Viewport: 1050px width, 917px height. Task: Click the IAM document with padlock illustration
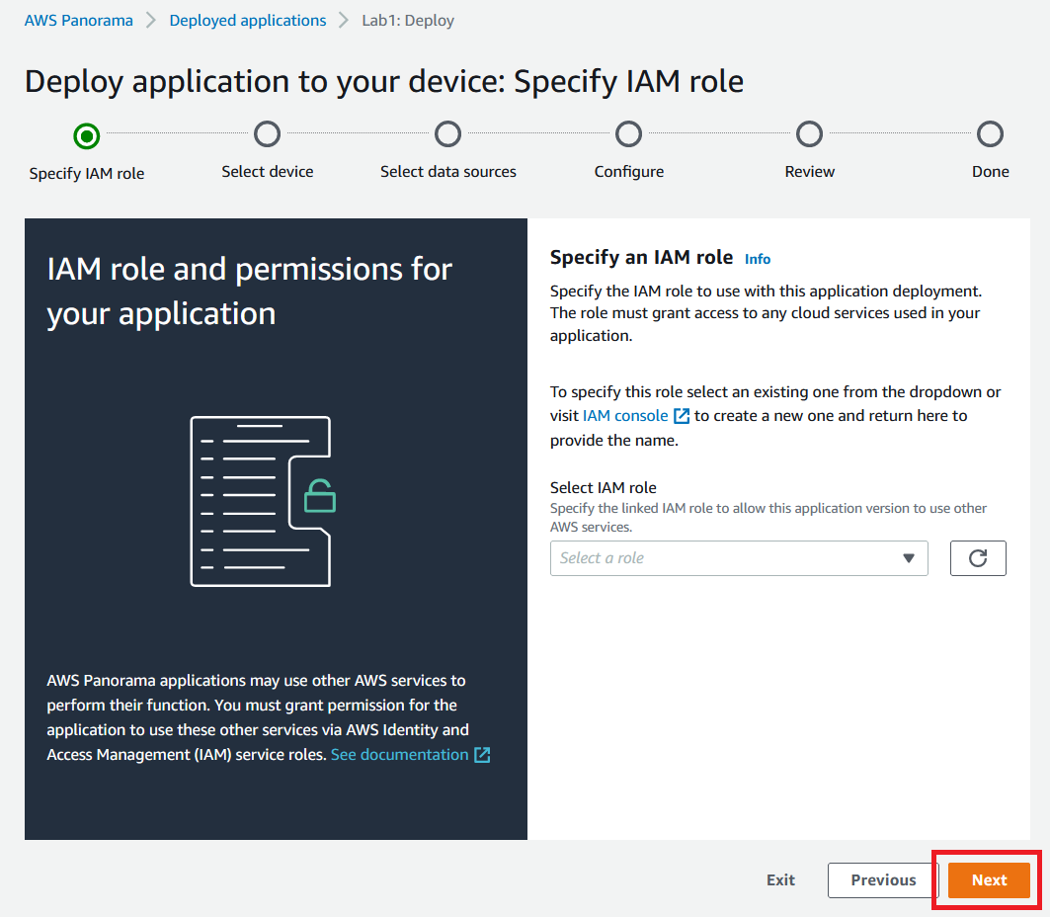click(x=263, y=501)
